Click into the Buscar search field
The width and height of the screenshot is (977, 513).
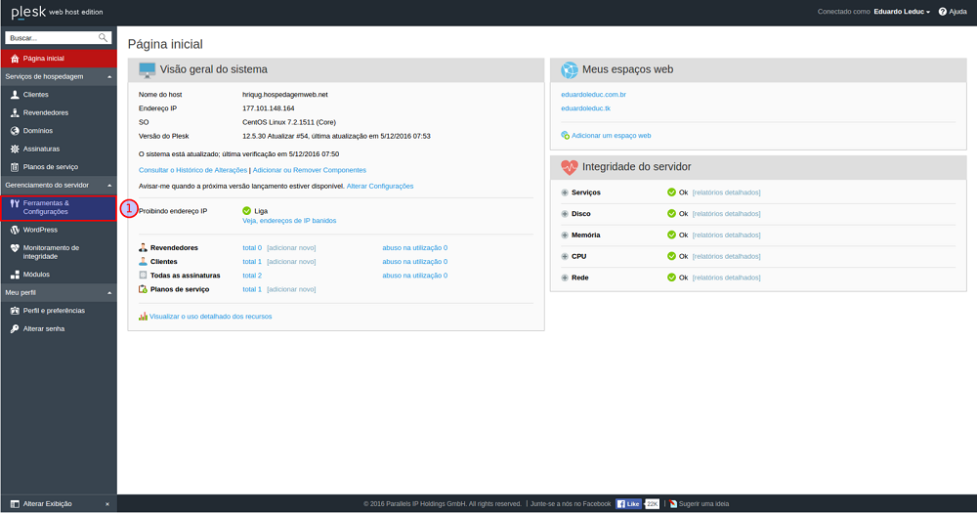tap(51, 38)
